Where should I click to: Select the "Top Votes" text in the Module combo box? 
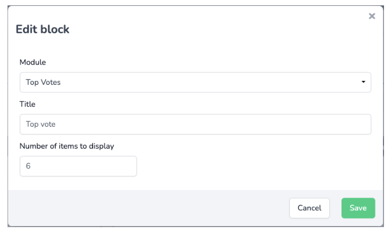[43, 82]
